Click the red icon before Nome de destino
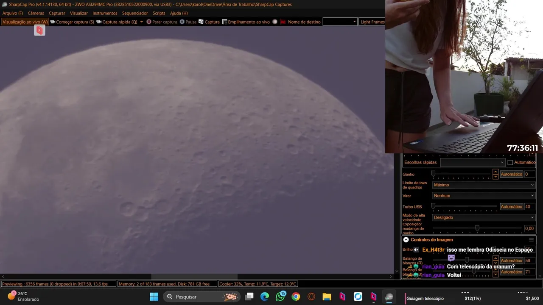The height and width of the screenshot is (305, 543). [283, 22]
